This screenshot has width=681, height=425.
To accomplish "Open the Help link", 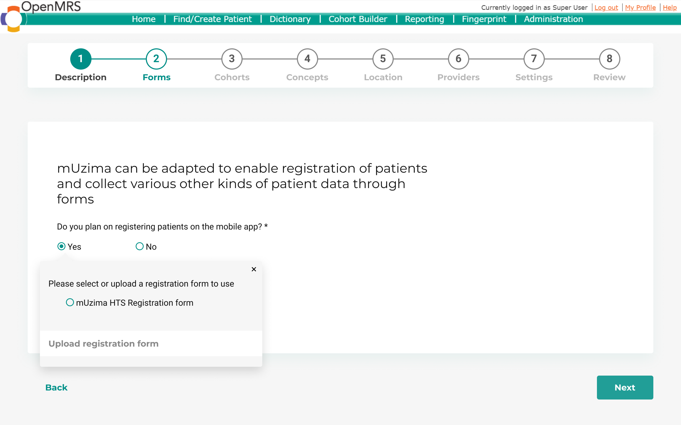I will pos(670,8).
